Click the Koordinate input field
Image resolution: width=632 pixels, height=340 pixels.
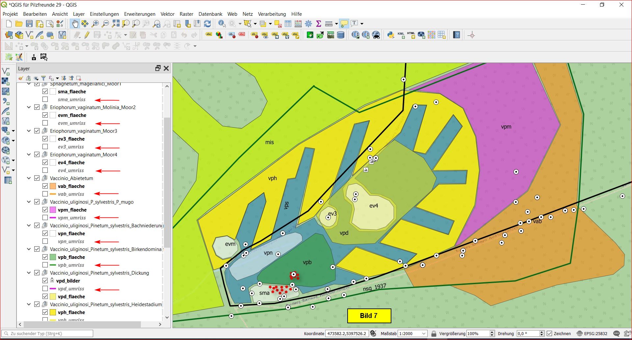(347, 333)
